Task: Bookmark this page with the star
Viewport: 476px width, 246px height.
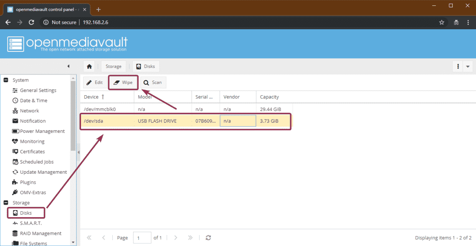Action: coord(442,22)
